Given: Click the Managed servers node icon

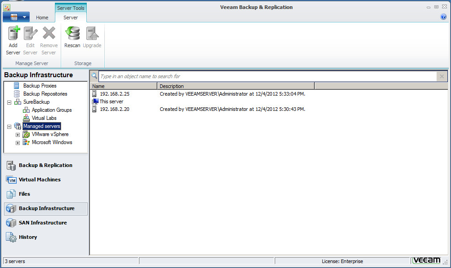Looking at the screenshot, I should pyautogui.click(x=18, y=126).
